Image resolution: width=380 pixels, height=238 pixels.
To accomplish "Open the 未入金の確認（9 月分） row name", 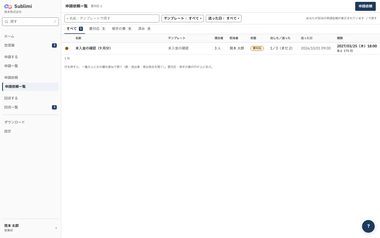I will click(x=93, y=48).
